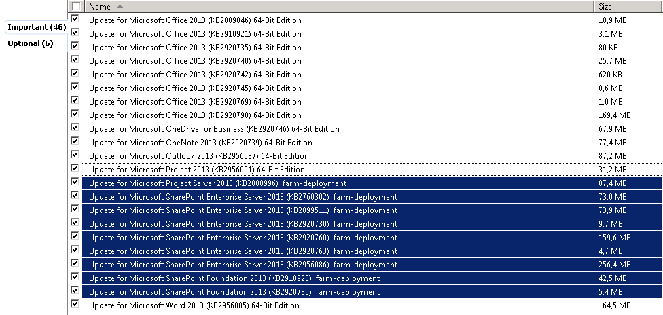Uncheck the Word 2013 KB2956085 checkbox
663x315 pixels.
point(75,304)
